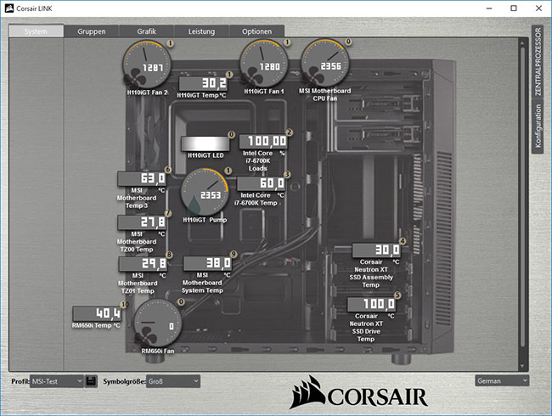Click MSI Motherboard Temp 3 value 63,0
This screenshot has width=552, height=416.
142,178
